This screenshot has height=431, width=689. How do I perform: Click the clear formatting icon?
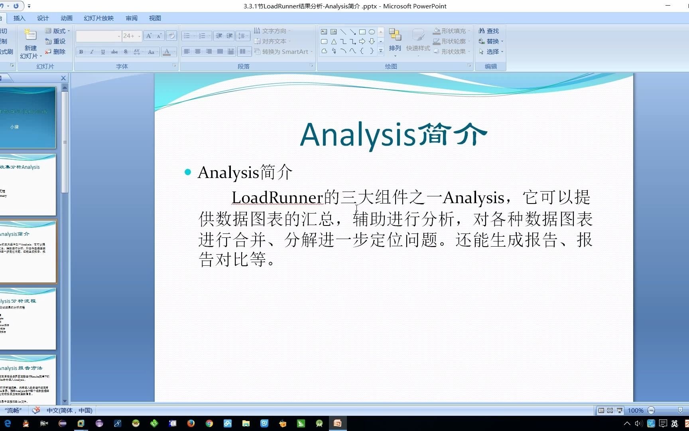(171, 36)
